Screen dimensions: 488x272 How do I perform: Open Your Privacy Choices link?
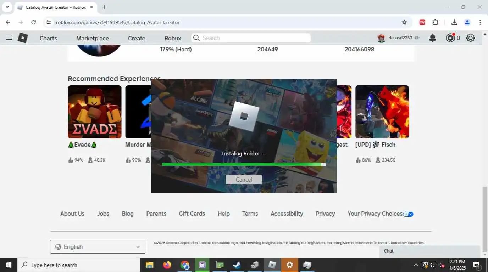pos(380,214)
